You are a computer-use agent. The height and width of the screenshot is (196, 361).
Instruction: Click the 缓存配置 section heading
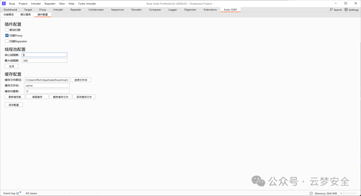point(13,74)
